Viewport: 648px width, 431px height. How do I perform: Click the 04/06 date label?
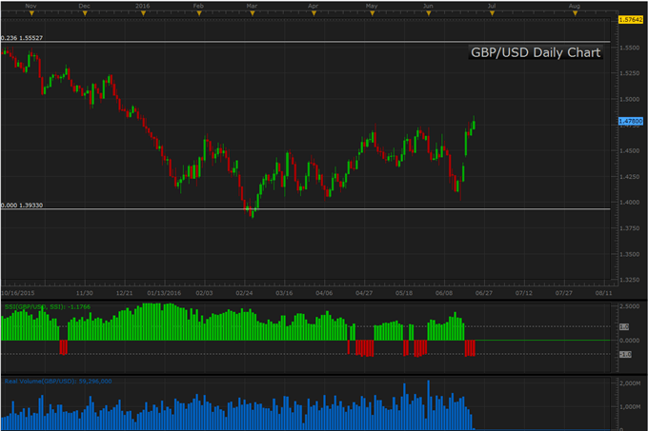click(x=324, y=293)
